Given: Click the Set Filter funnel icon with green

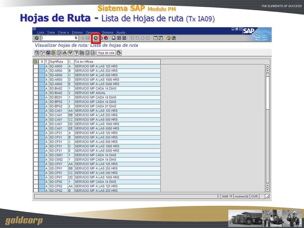Looking at the screenshot, I should (71, 53).
